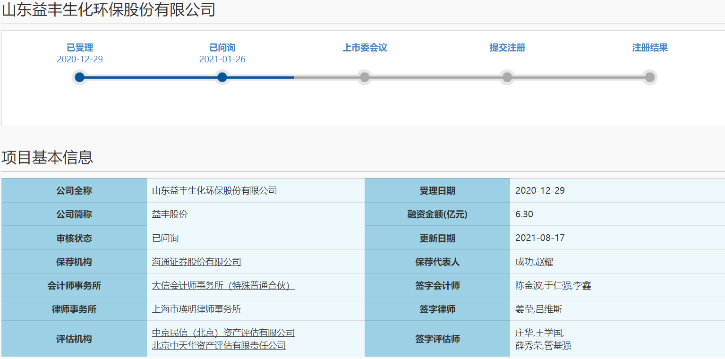
Task: Click the 更新日期 header cell
Action: coord(437,238)
